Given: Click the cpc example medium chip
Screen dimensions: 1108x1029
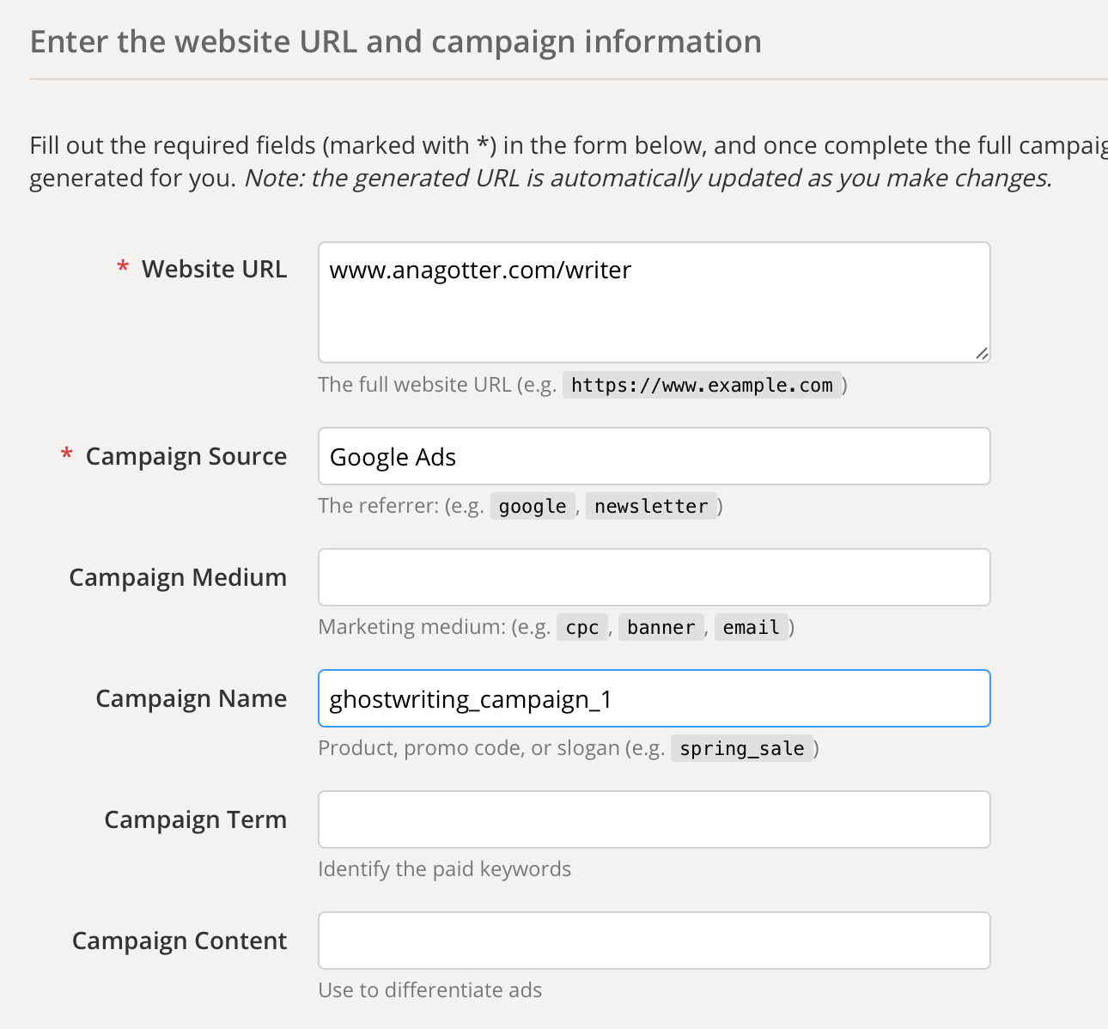Looking at the screenshot, I should click(582, 627).
